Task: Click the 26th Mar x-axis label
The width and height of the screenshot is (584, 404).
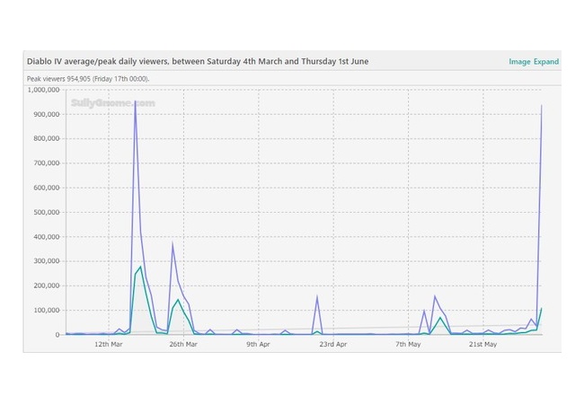Action: [x=183, y=344]
